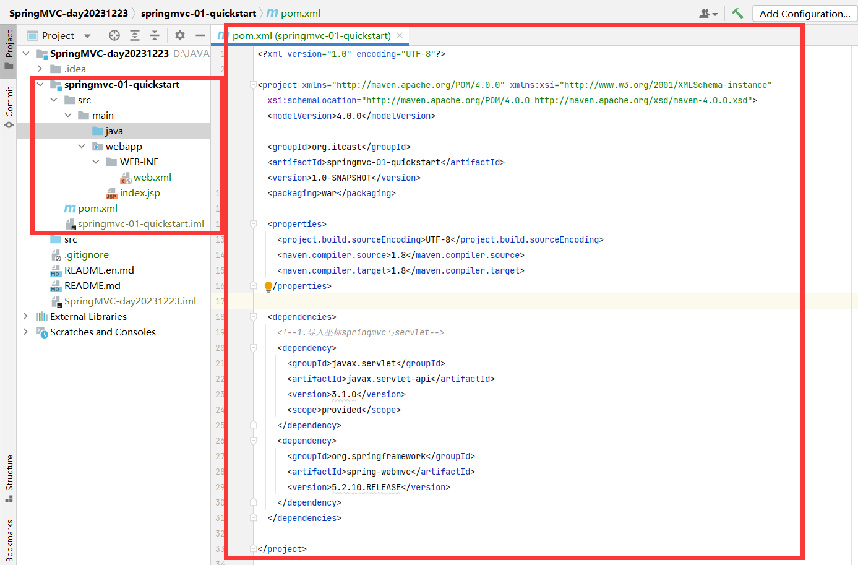Screen dimensions: 858x565
Task: Close the pom.xml editor tab
Action: pos(400,35)
